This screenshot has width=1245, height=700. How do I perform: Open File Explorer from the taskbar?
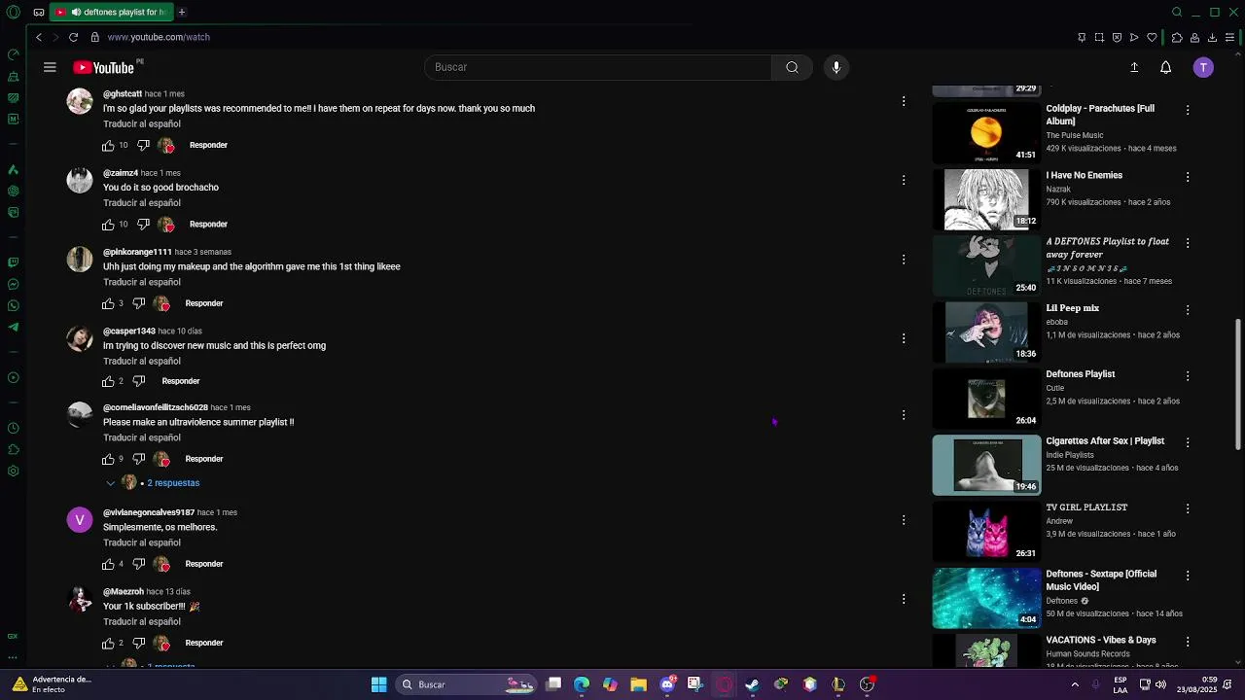pos(638,684)
